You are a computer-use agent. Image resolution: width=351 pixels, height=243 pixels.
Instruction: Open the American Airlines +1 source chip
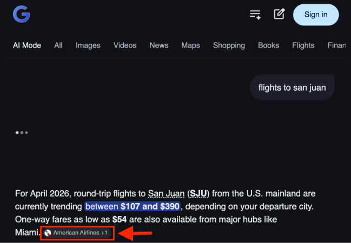(77, 233)
